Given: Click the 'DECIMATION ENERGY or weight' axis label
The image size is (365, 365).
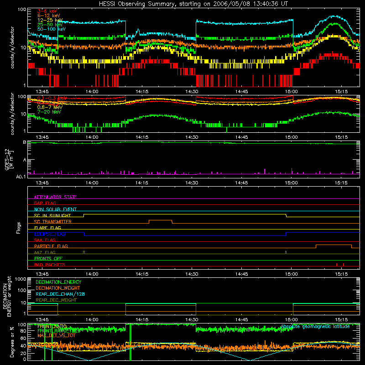Looking at the screenshot, I should coord(7,296).
